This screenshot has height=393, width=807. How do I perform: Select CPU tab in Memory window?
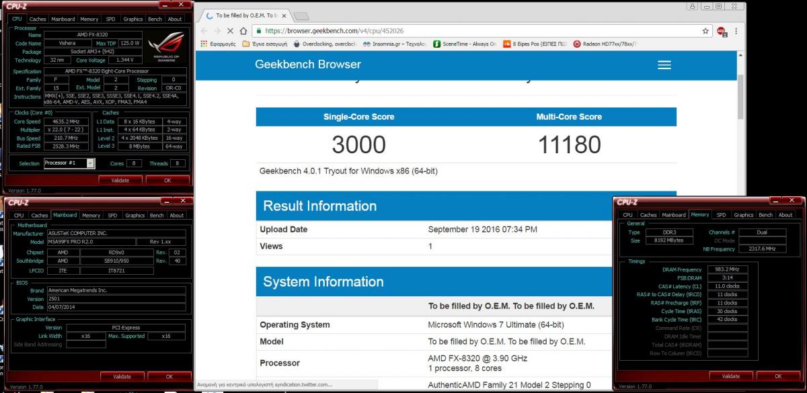tap(627, 215)
